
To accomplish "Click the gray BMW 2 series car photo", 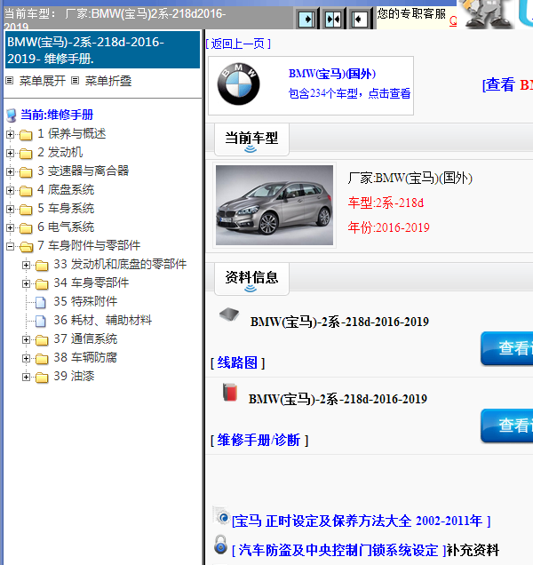I will pos(274,205).
